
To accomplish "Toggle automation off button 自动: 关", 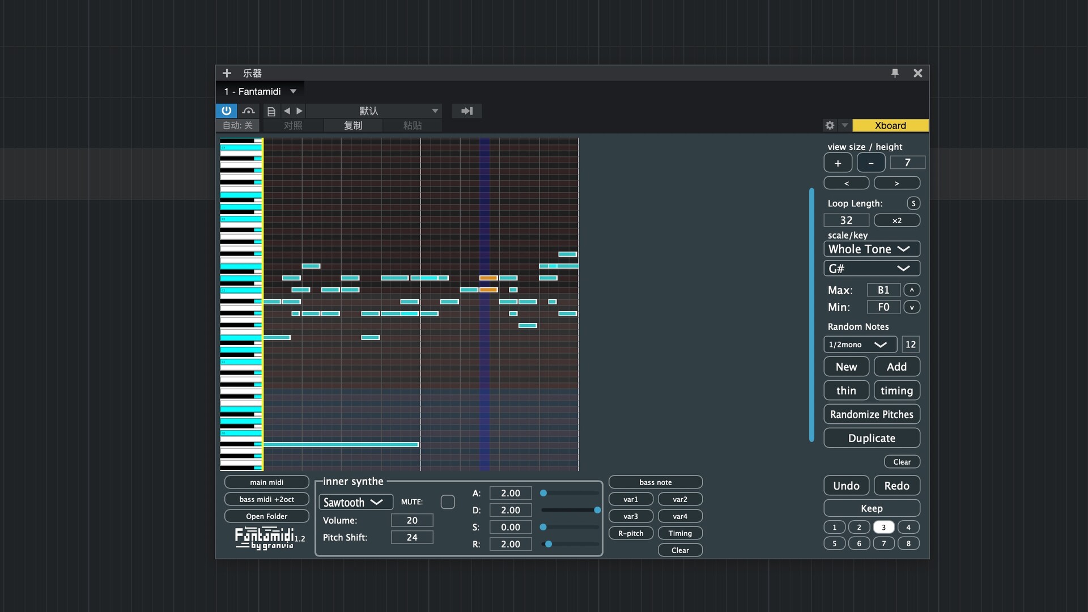I will (x=237, y=125).
